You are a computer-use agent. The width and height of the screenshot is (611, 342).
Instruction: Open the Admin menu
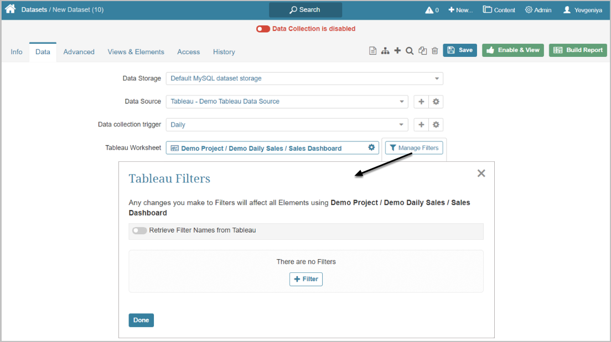(x=538, y=10)
